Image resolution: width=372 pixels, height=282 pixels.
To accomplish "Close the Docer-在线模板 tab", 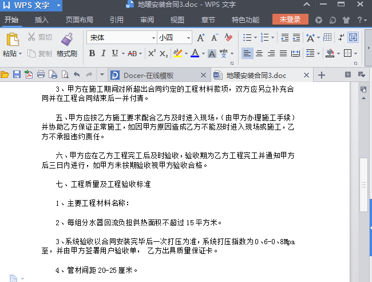I will tap(203, 75).
